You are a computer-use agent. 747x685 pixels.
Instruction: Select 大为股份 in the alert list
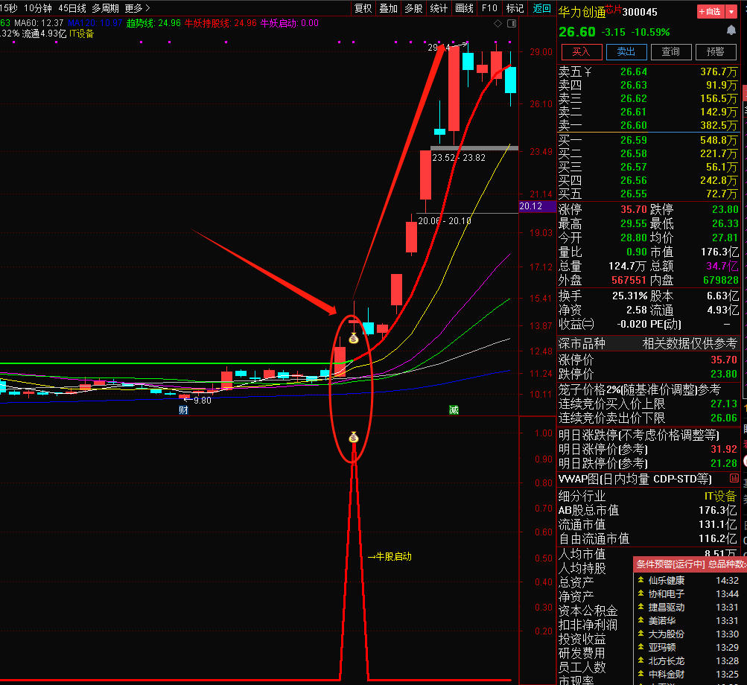tap(667, 634)
